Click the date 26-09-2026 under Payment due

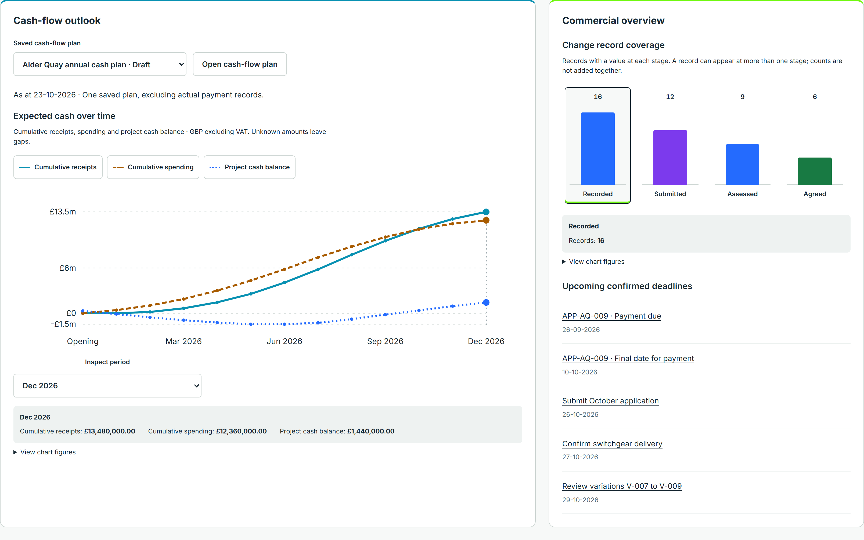click(x=581, y=330)
